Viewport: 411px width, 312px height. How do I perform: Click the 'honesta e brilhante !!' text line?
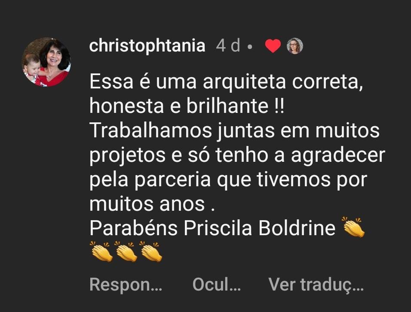coord(187,106)
